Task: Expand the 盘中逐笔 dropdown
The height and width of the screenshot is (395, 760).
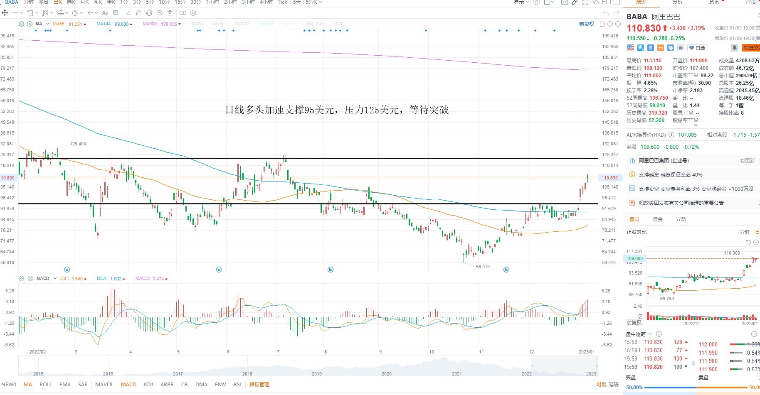Action: tap(650, 334)
